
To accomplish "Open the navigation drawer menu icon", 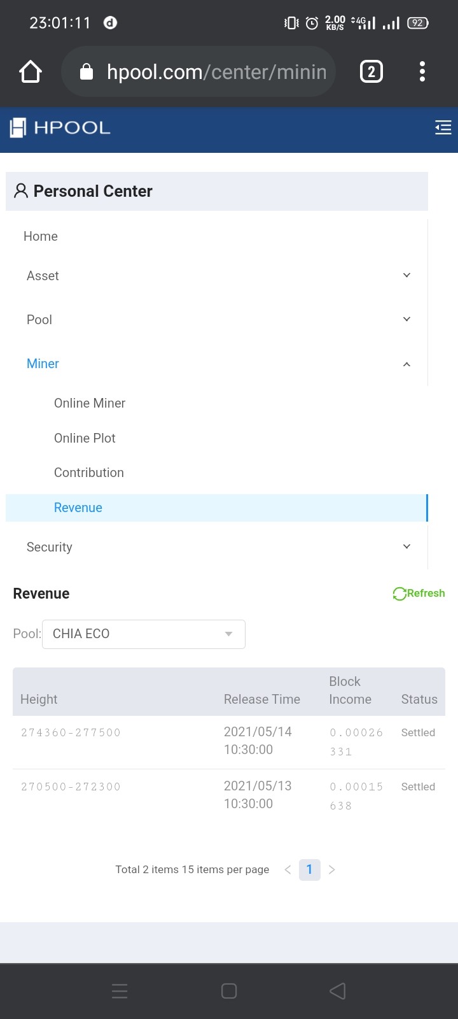I will [x=443, y=127].
